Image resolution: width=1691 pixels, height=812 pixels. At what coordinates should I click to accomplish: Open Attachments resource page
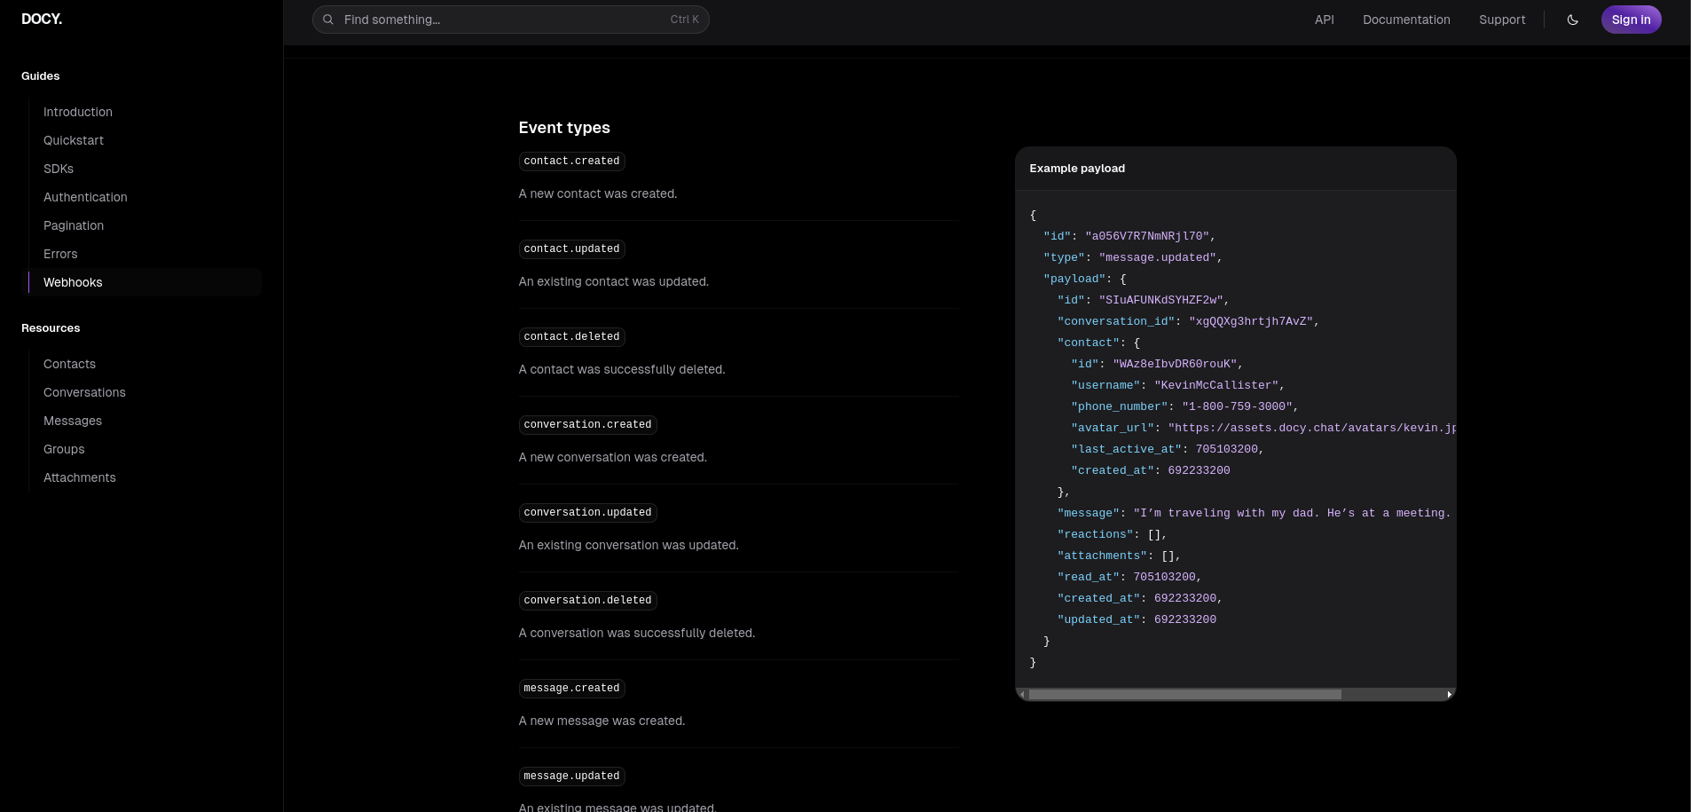click(80, 477)
